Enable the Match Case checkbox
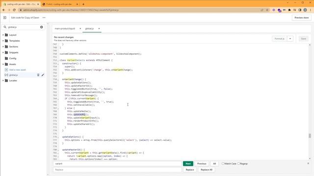Screen dimensions: 314x176 click(x=223, y=164)
